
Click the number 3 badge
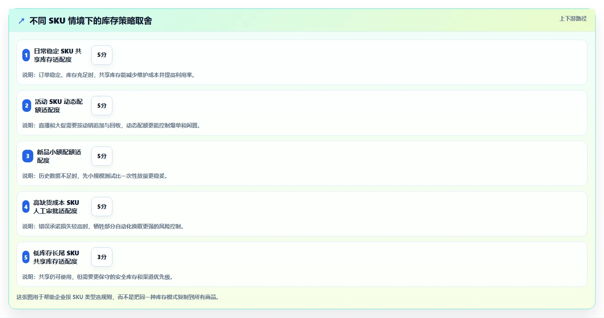click(28, 156)
